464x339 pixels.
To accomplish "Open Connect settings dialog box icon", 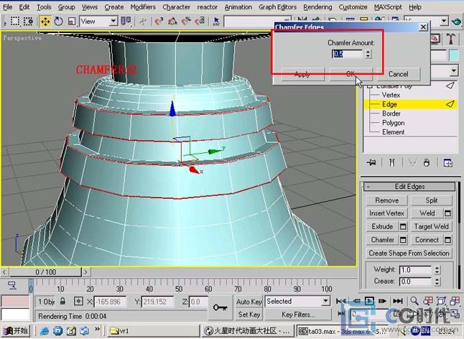I will click(x=447, y=240).
